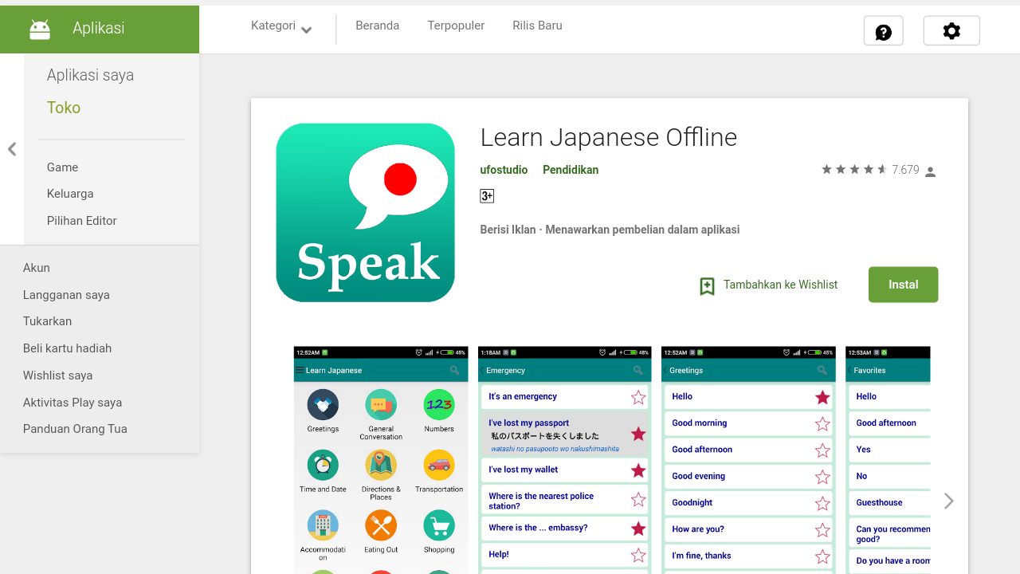Open the Terpopuler tab
Screen dimensions: 1020x574
pyautogui.click(x=456, y=26)
